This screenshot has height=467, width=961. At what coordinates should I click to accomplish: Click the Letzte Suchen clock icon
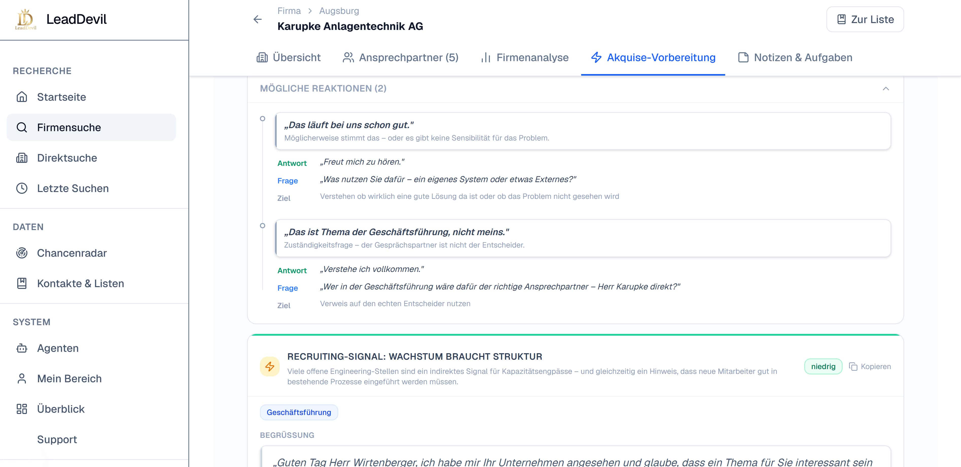pyautogui.click(x=22, y=188)
